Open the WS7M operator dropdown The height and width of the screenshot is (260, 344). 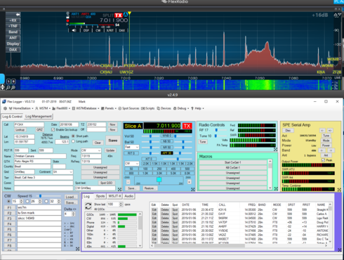[x=43, y=108]
